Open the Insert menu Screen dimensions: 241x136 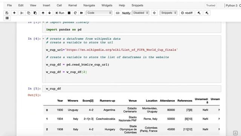point(46,5)
